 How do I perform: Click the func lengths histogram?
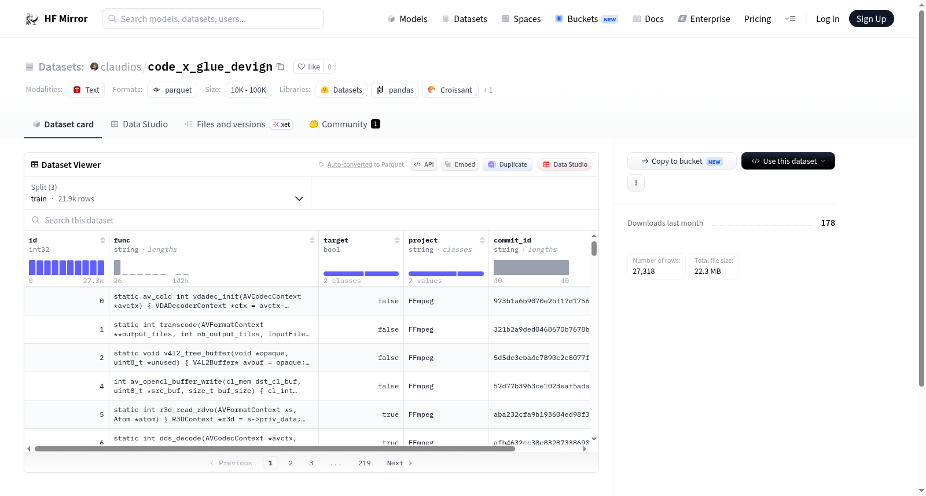pyautogui.click(x=152, y=267)
